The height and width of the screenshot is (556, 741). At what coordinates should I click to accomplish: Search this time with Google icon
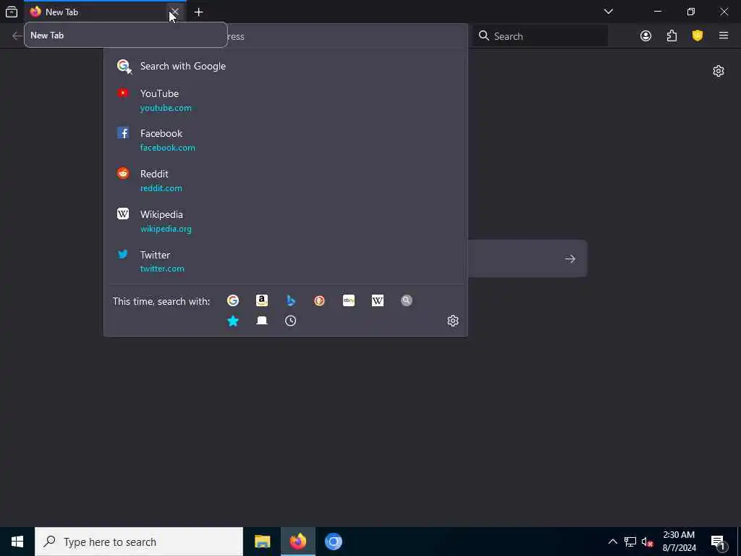tap(232, 300)
